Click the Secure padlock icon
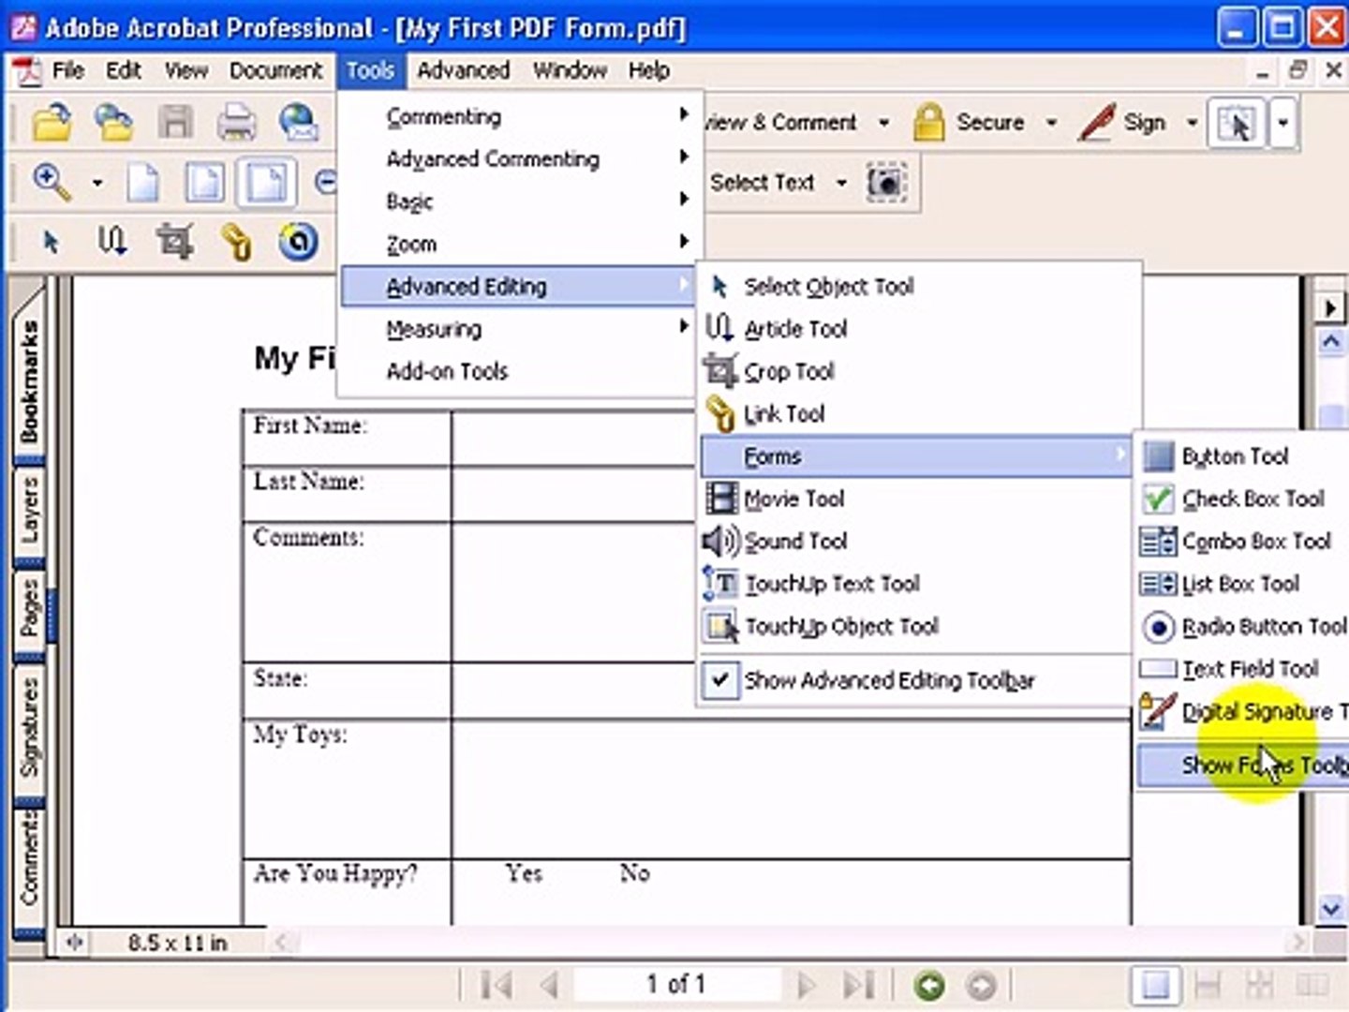The width and height of the screenshot is (1349, 1012). click(x=928, y=123)
